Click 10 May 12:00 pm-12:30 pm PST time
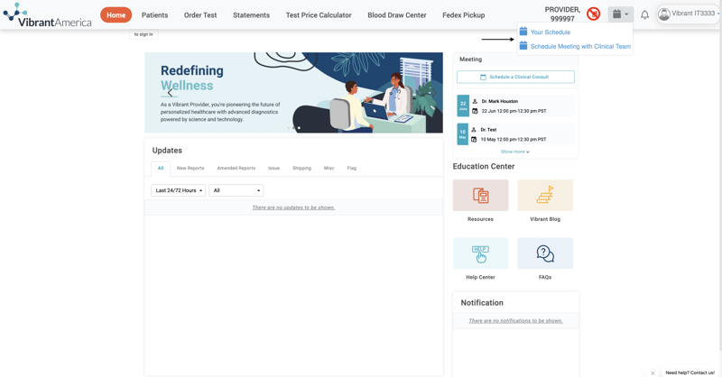 tap(514, 140)
